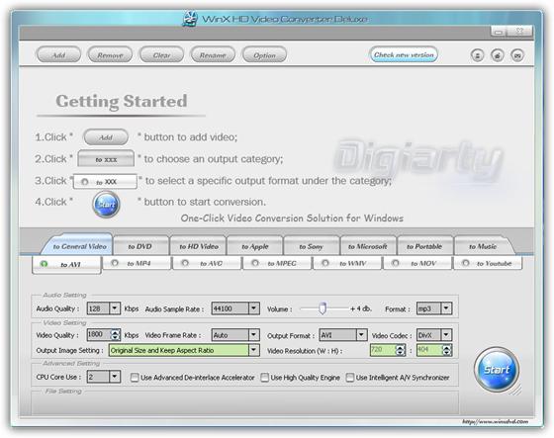The height and width of the screenshot is (438, 554).
Task: Open the CPU Core Use dropdown
Action: coord(115,377)
